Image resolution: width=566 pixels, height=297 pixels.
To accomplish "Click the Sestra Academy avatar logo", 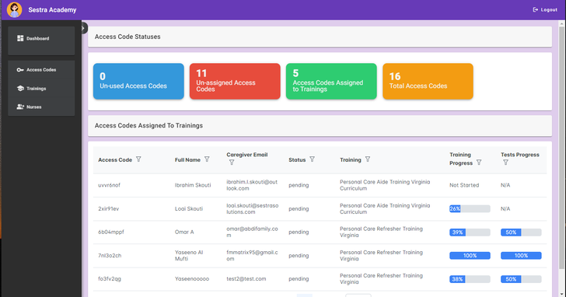I will coord(15,10).
